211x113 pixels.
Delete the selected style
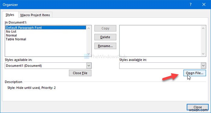[x=105, y=37]
